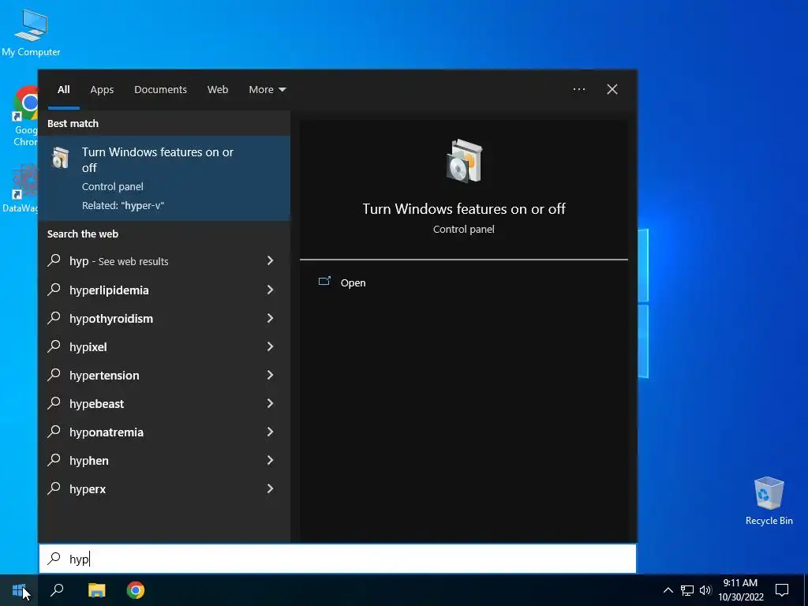Click magnifier icon beside hyponatremia suggestion

54,431
